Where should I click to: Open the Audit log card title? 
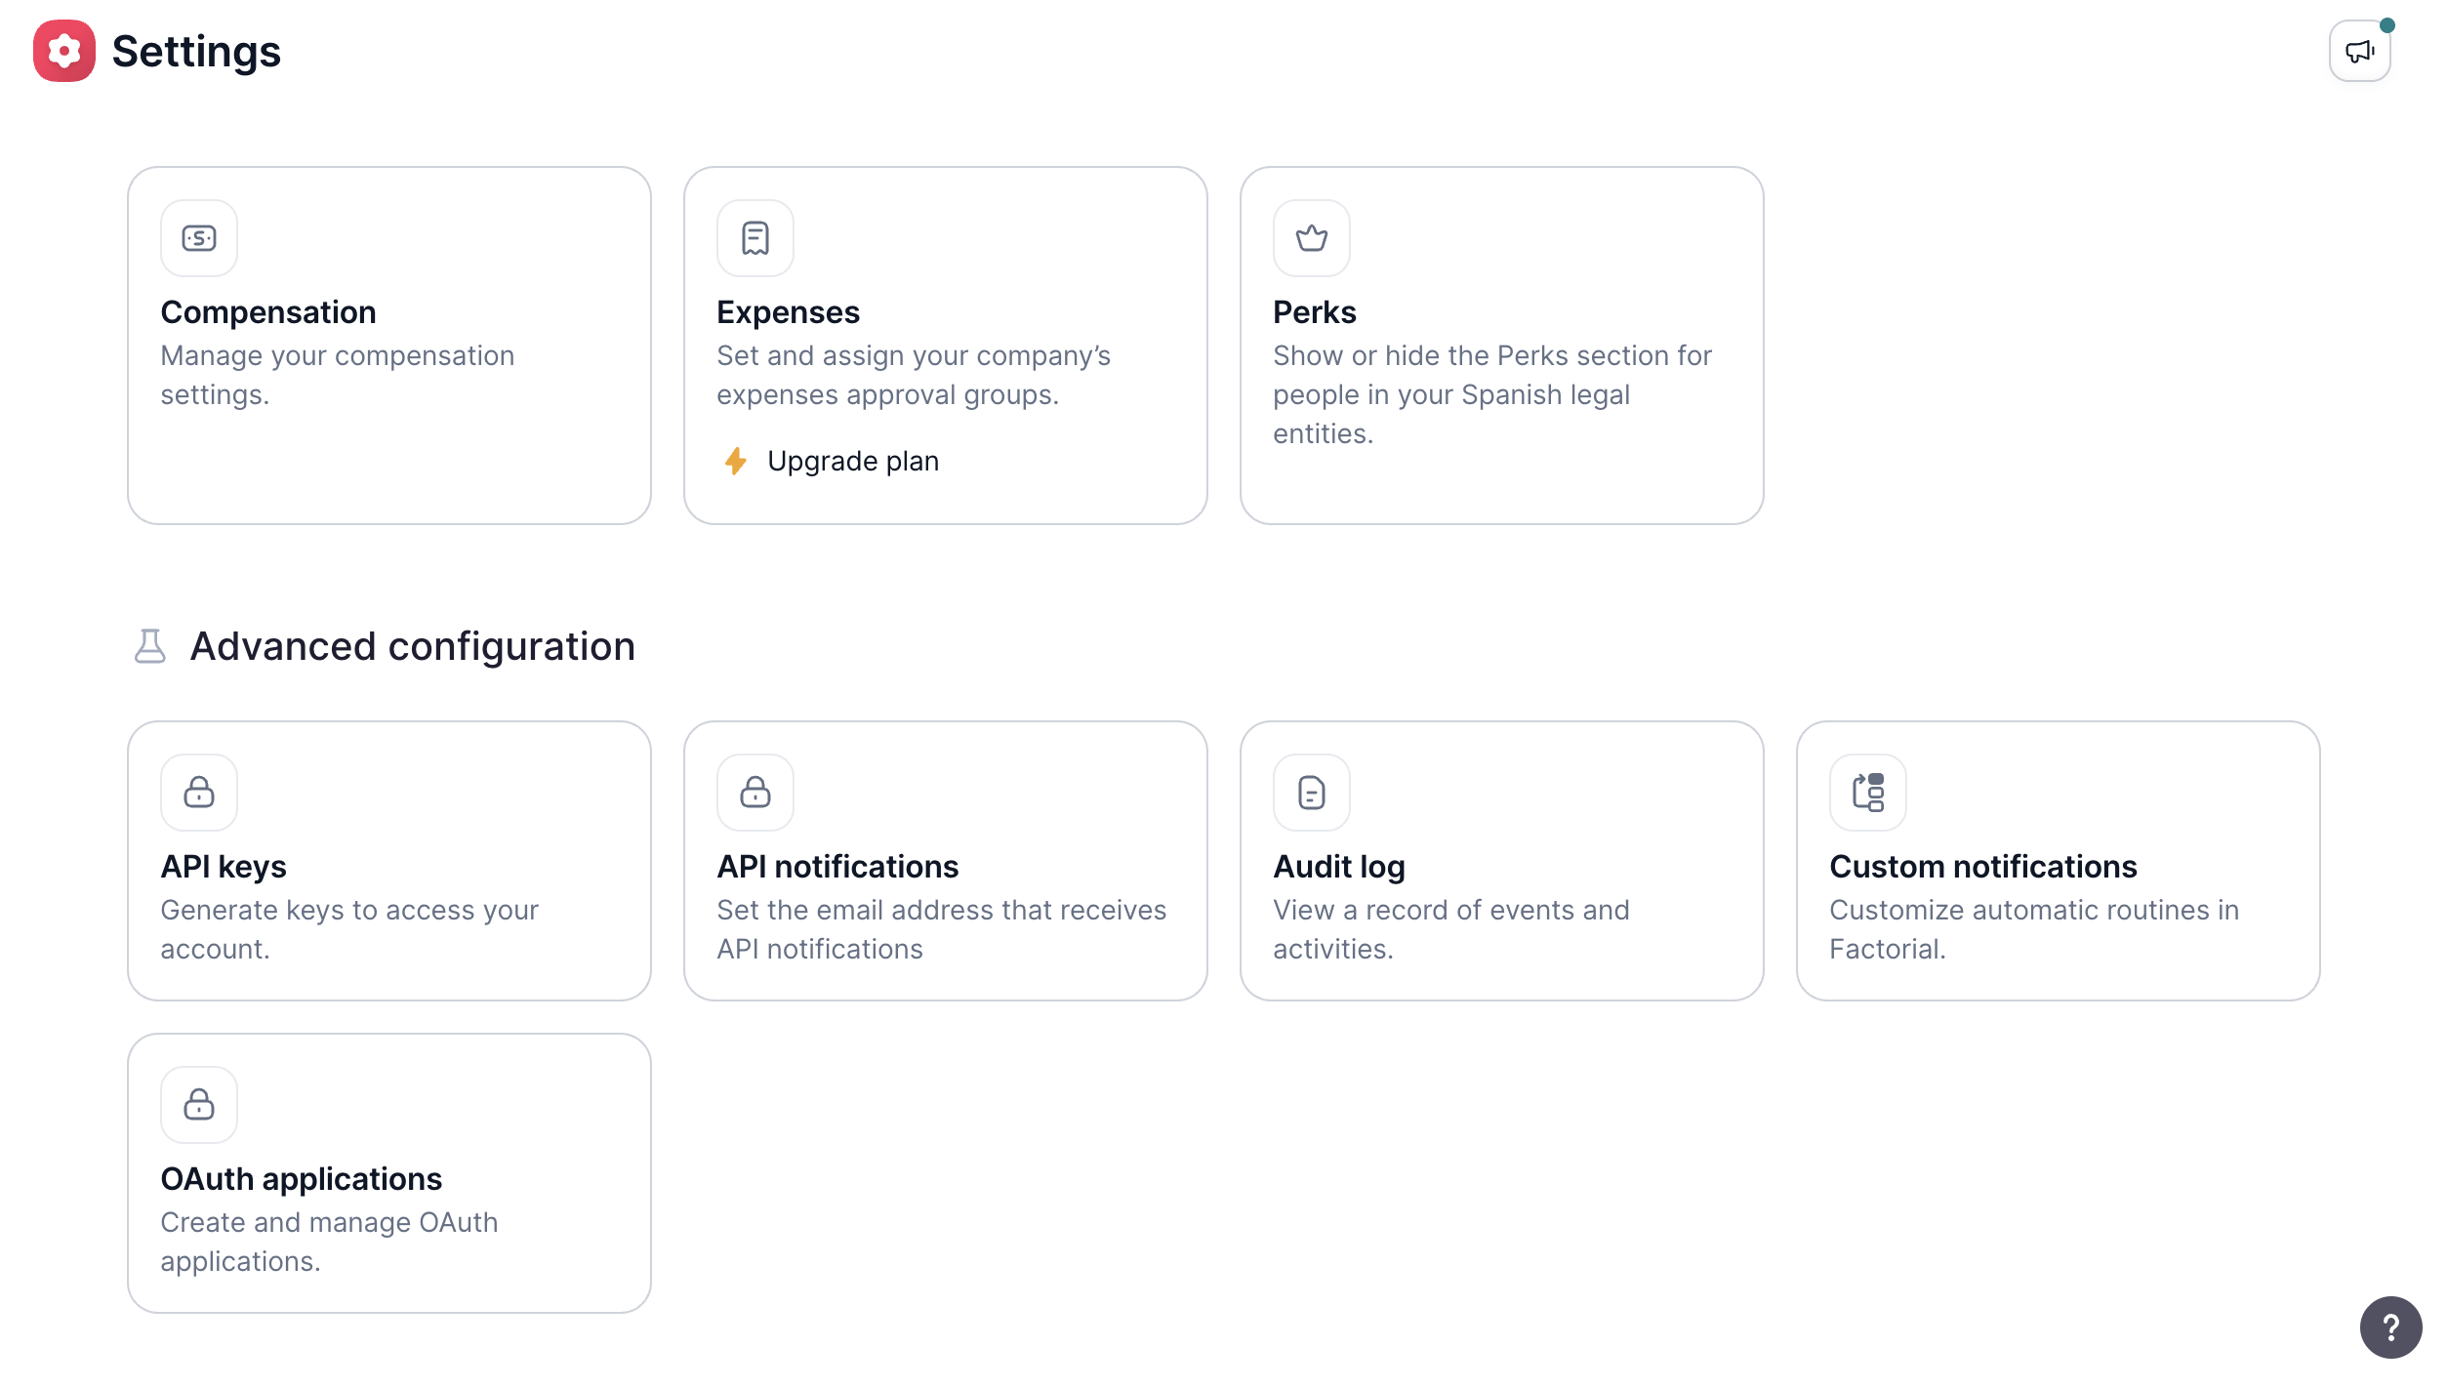click(1339, 867)
